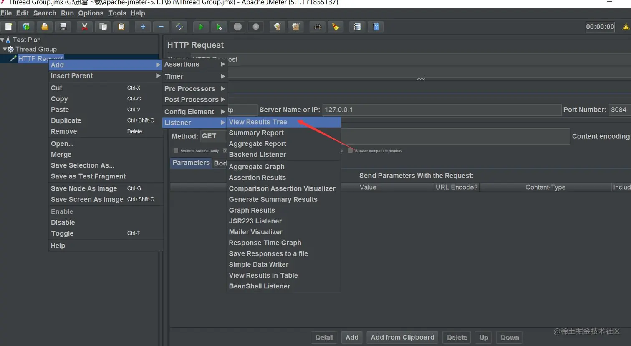Start the test with the green play icon
631x346 pixels.
pos(201,27)
